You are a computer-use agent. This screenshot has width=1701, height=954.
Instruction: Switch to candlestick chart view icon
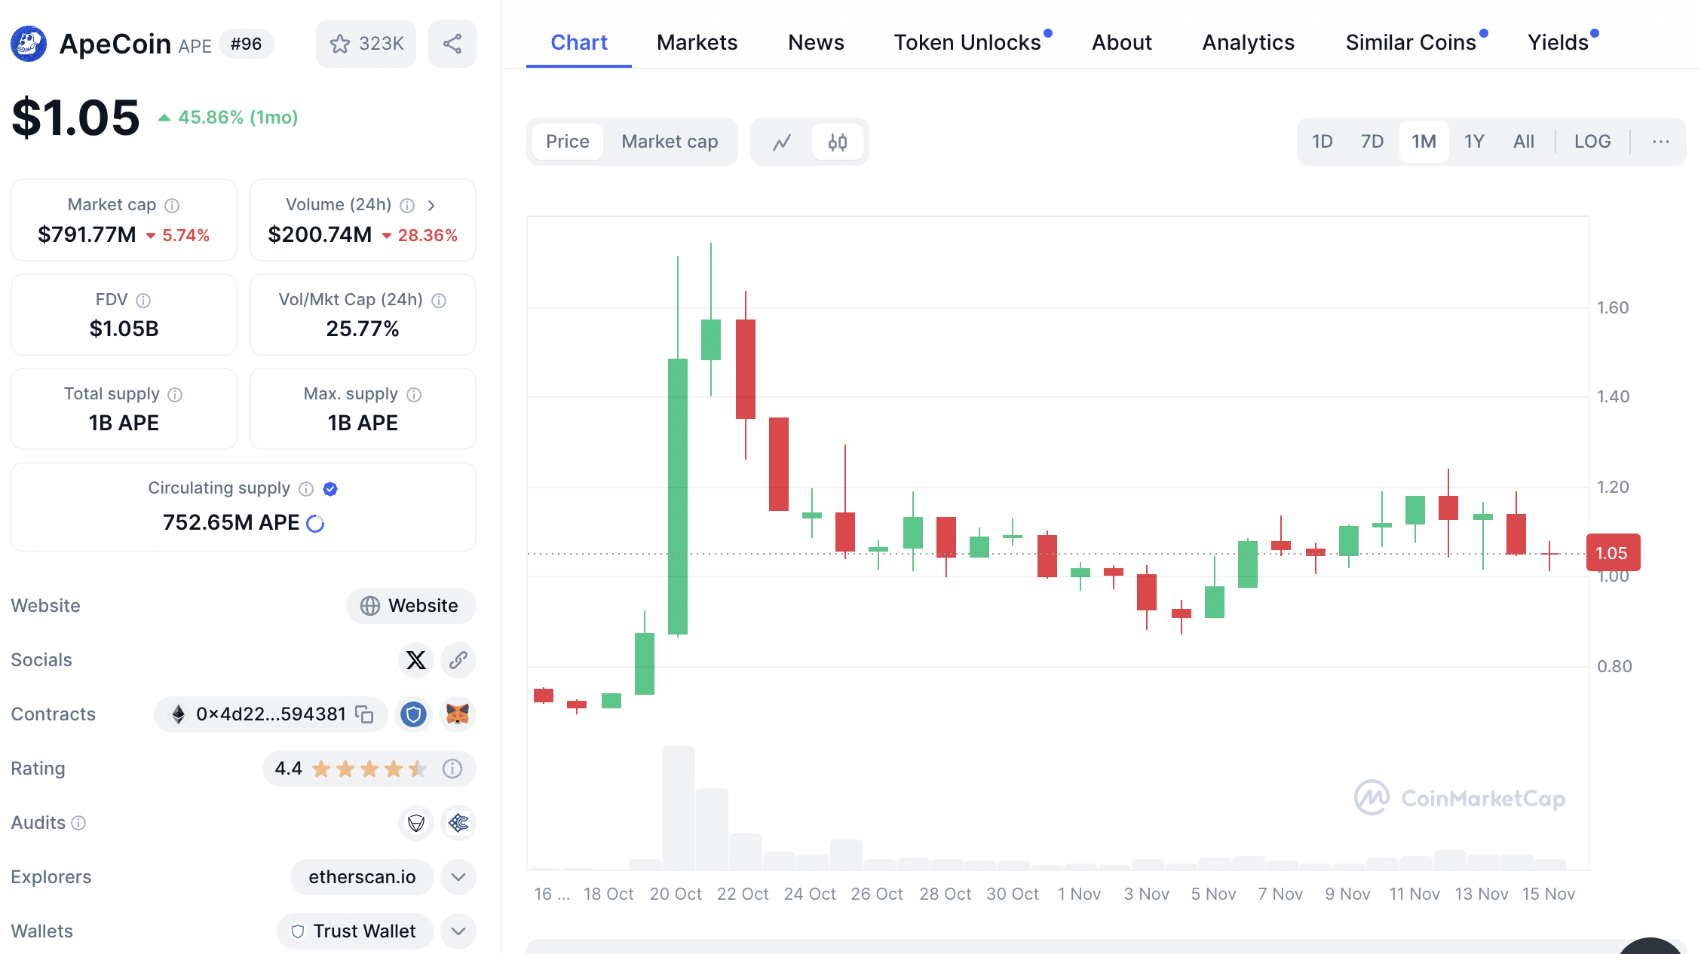(838, 142)
